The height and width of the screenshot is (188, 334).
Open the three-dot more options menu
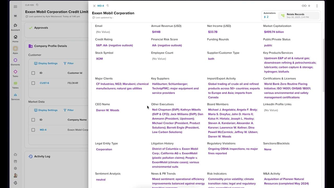[x=317, y=6]
